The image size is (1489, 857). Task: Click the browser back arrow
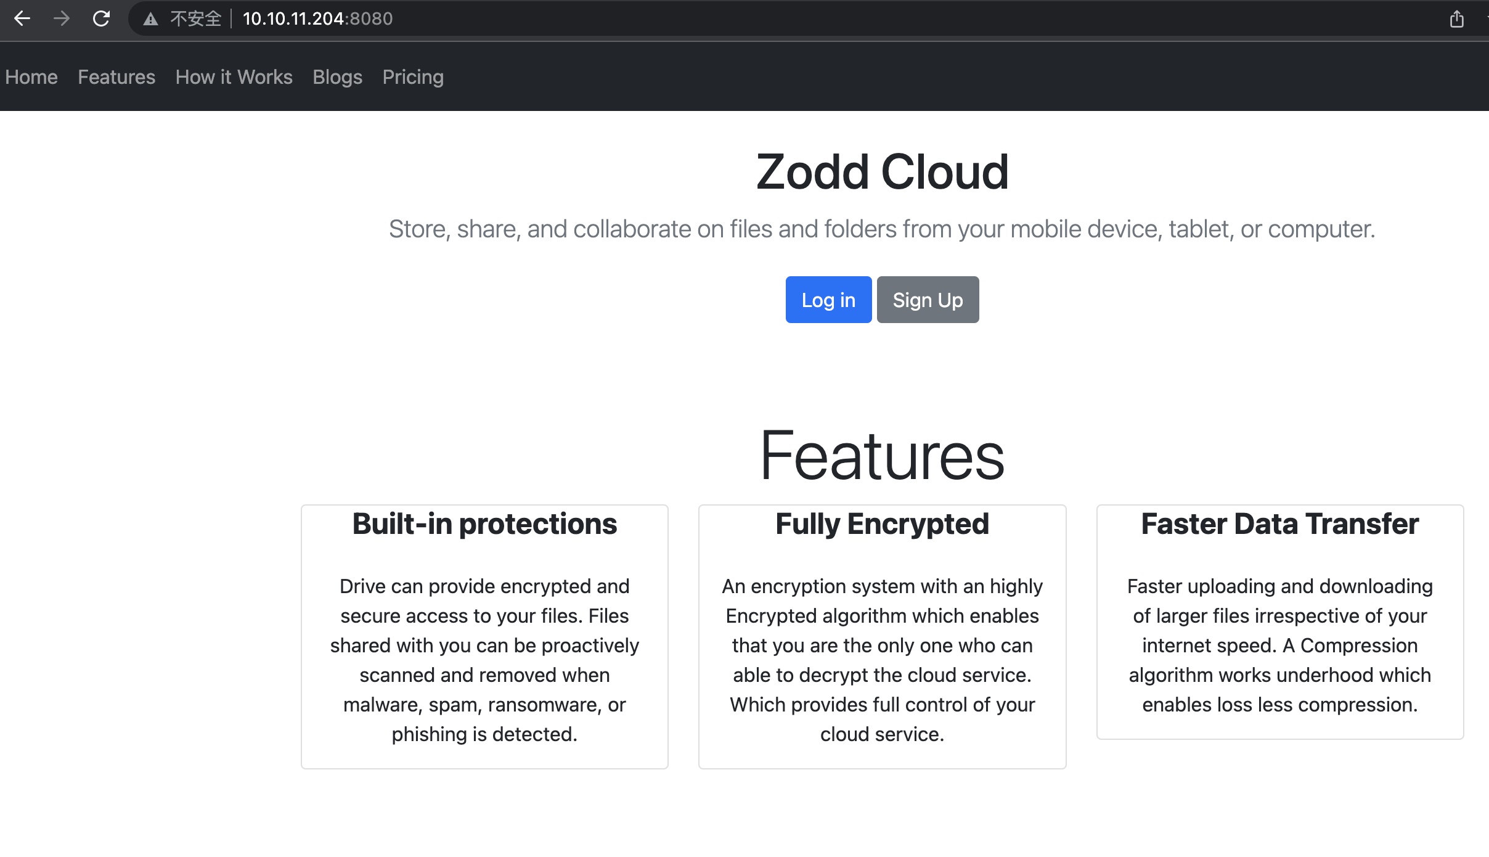pos(22,18)
